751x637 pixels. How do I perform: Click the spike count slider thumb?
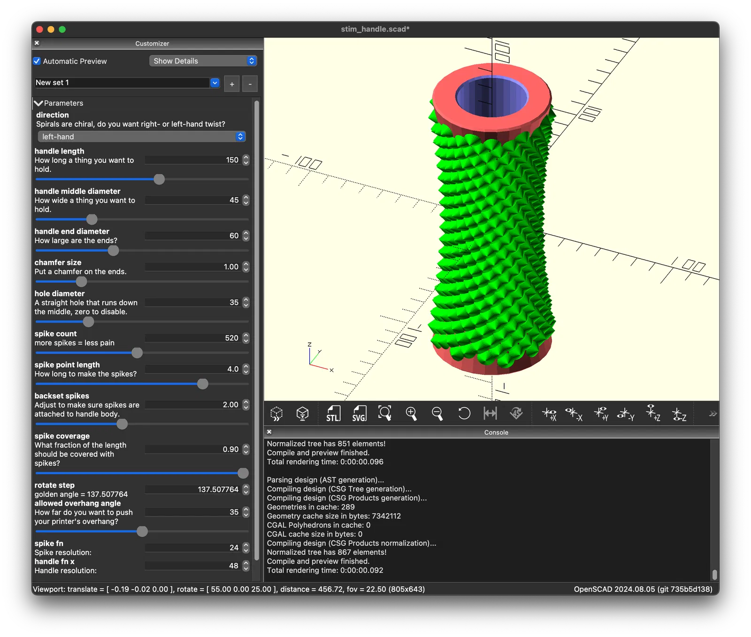click(137, 353)
